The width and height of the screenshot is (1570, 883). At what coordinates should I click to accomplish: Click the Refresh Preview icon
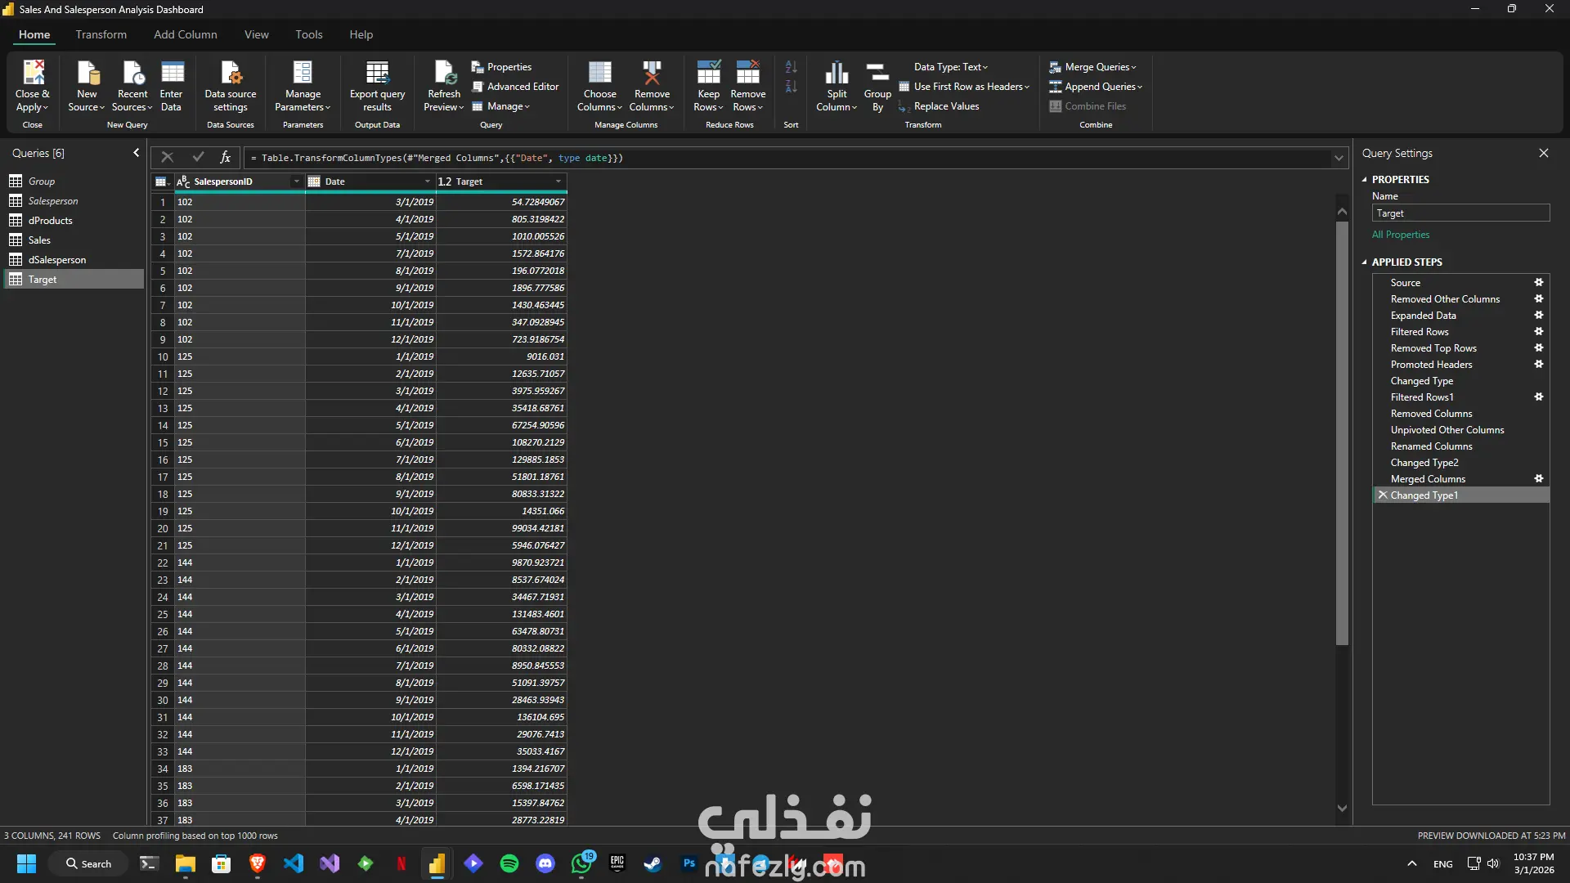coord(444,74)
